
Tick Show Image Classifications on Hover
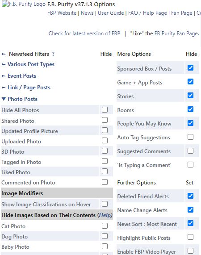(105, 204)
